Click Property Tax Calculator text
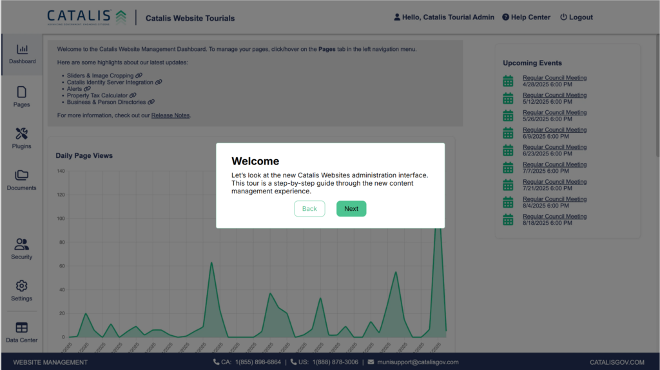The width and height of the screenshot is (660, 370). [x=97, y=95]
